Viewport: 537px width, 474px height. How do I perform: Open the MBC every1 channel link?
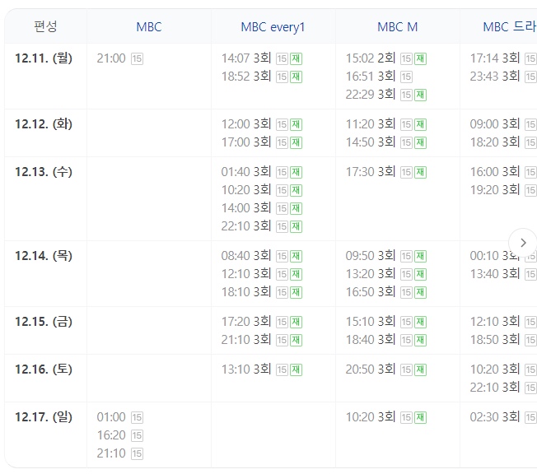click(x=273, y=27)
